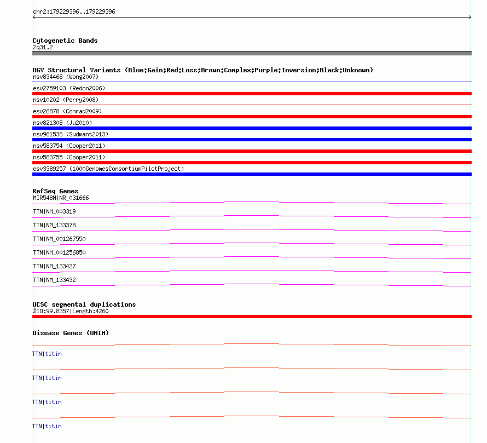Click the Disease Genes (OMIM) track title

click(71, 333)
